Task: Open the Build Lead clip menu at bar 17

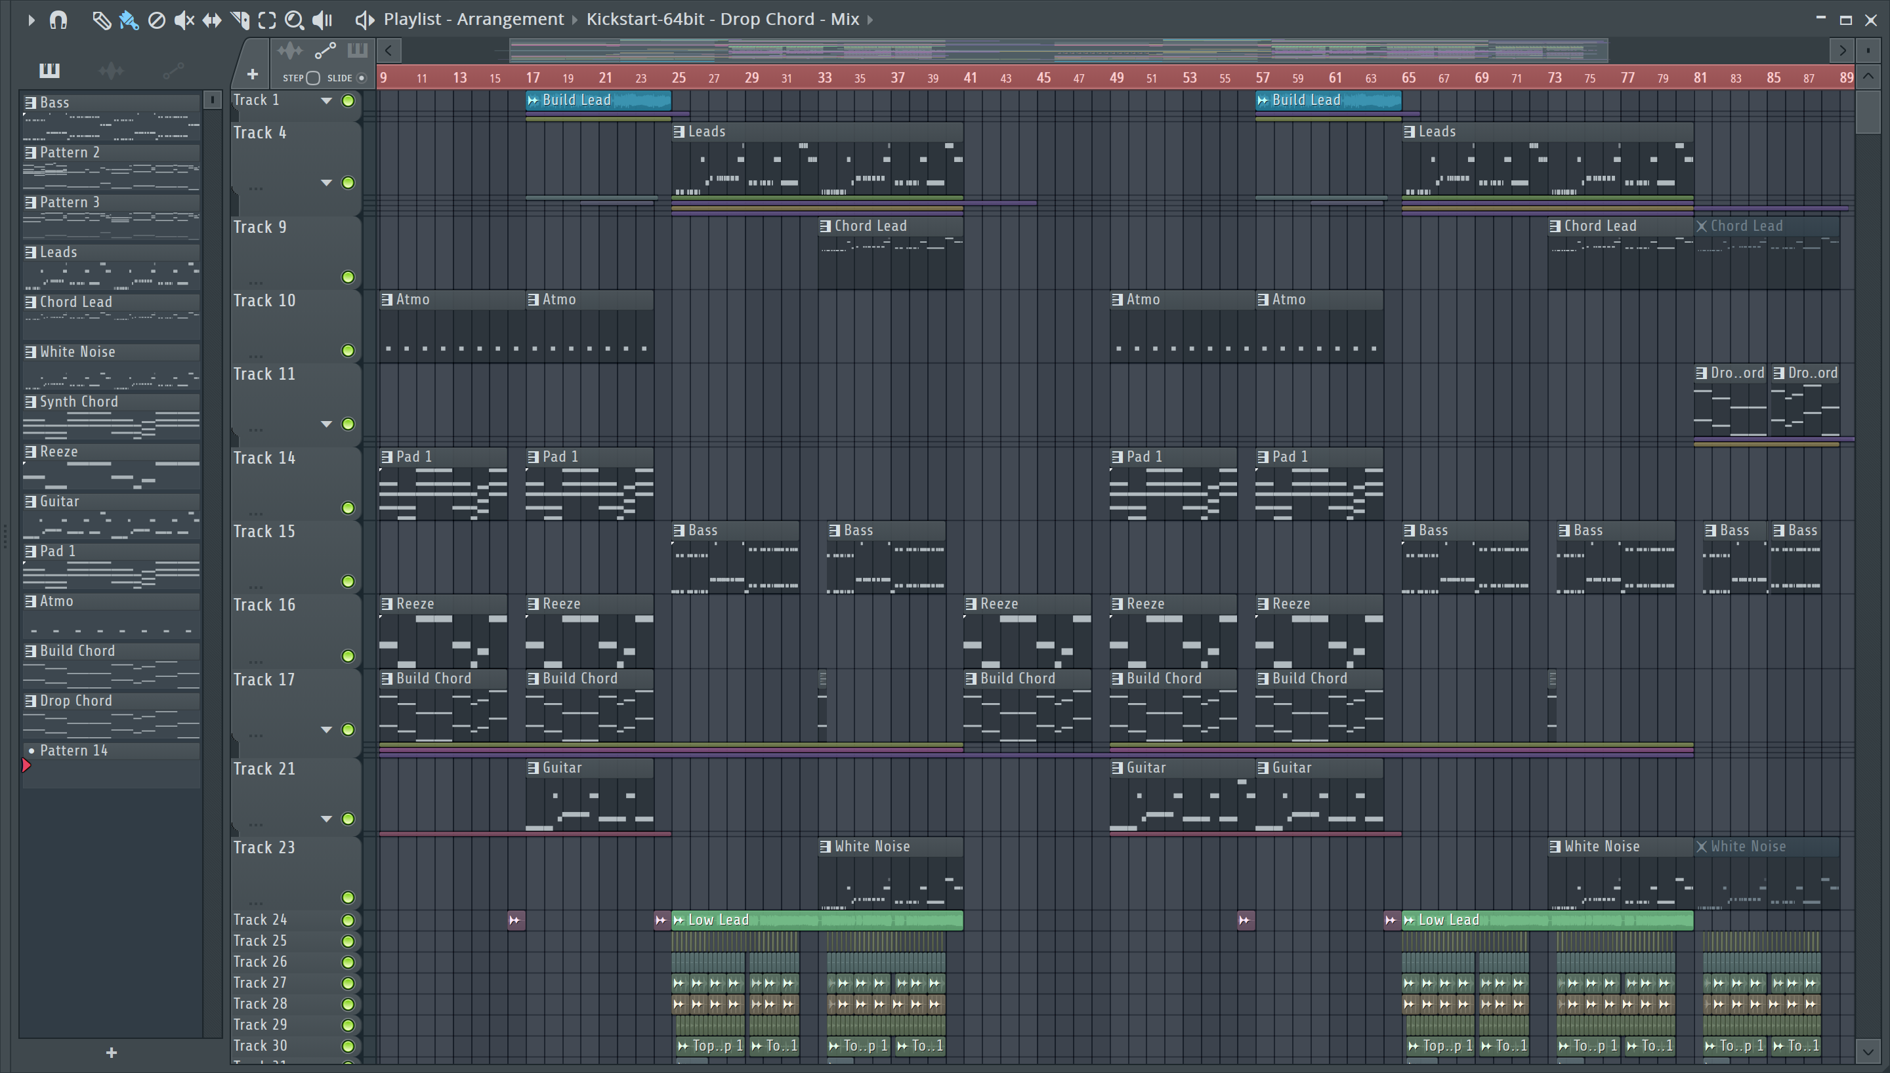Action: [x=533, y=100]
